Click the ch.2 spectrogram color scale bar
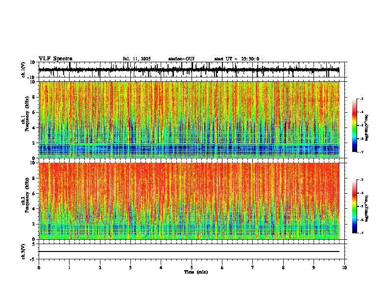 (355, 206)
